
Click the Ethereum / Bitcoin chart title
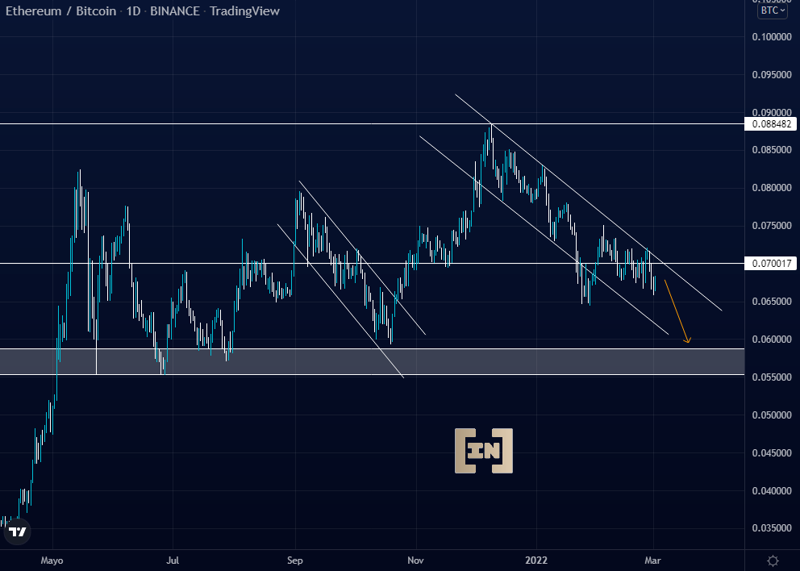point(60,11)
